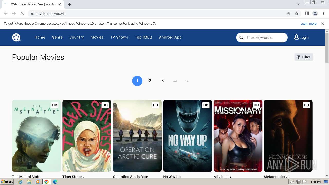Click the lock icon beside the URL
The image size is (329, 185).
32,13
